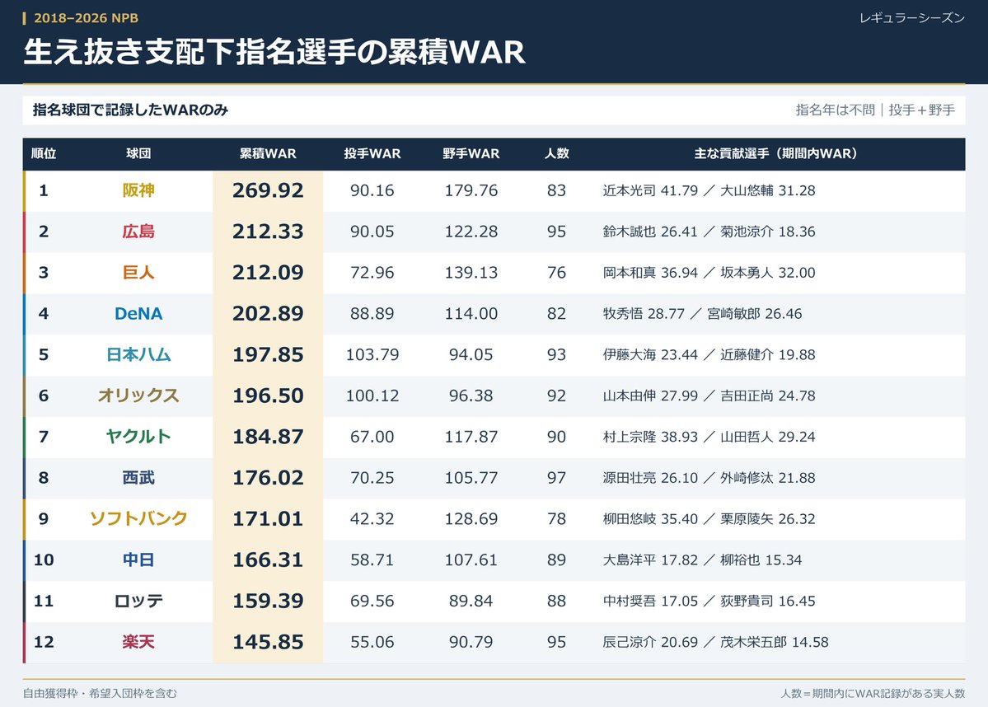Click the 累積WAR column header
This screenshot has height=707, width=988.
pos(268,154)
